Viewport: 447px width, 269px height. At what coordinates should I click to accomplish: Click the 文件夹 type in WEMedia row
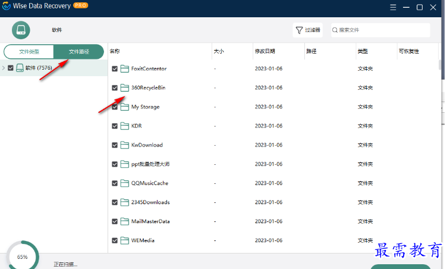pos(365,240)
